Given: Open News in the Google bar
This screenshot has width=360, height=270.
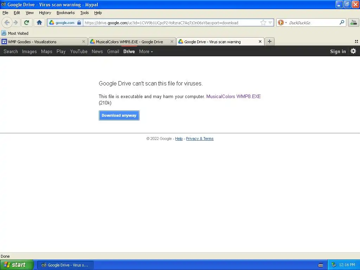Looking at the screenshot, I should click(x=97, y=51).
